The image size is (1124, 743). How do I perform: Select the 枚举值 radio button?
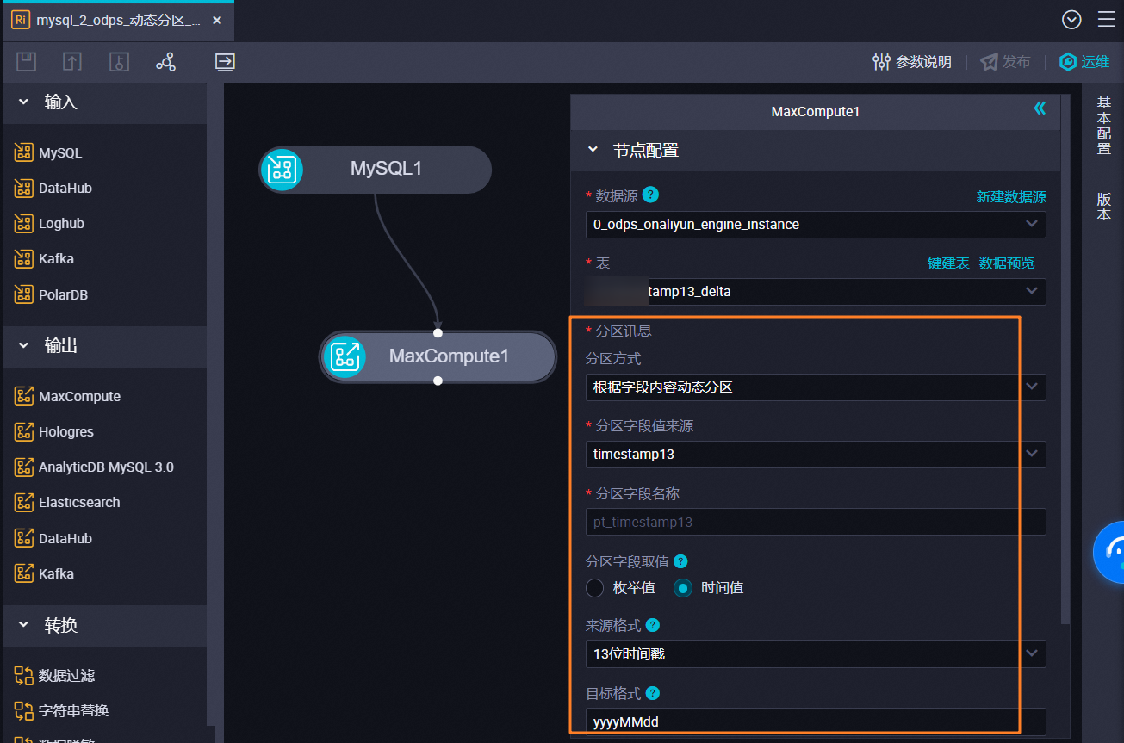click(594, 588)
